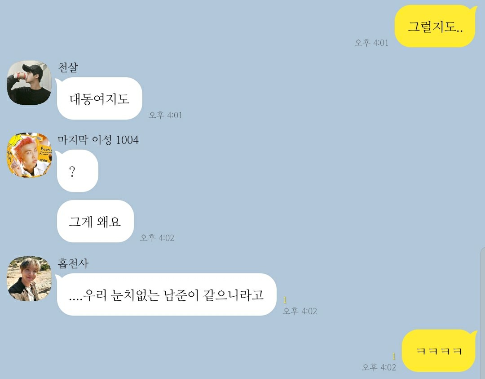485x379 pixels.
Task: Click the unread count beside 홉천사's message
Action: (x=285, y=300)
